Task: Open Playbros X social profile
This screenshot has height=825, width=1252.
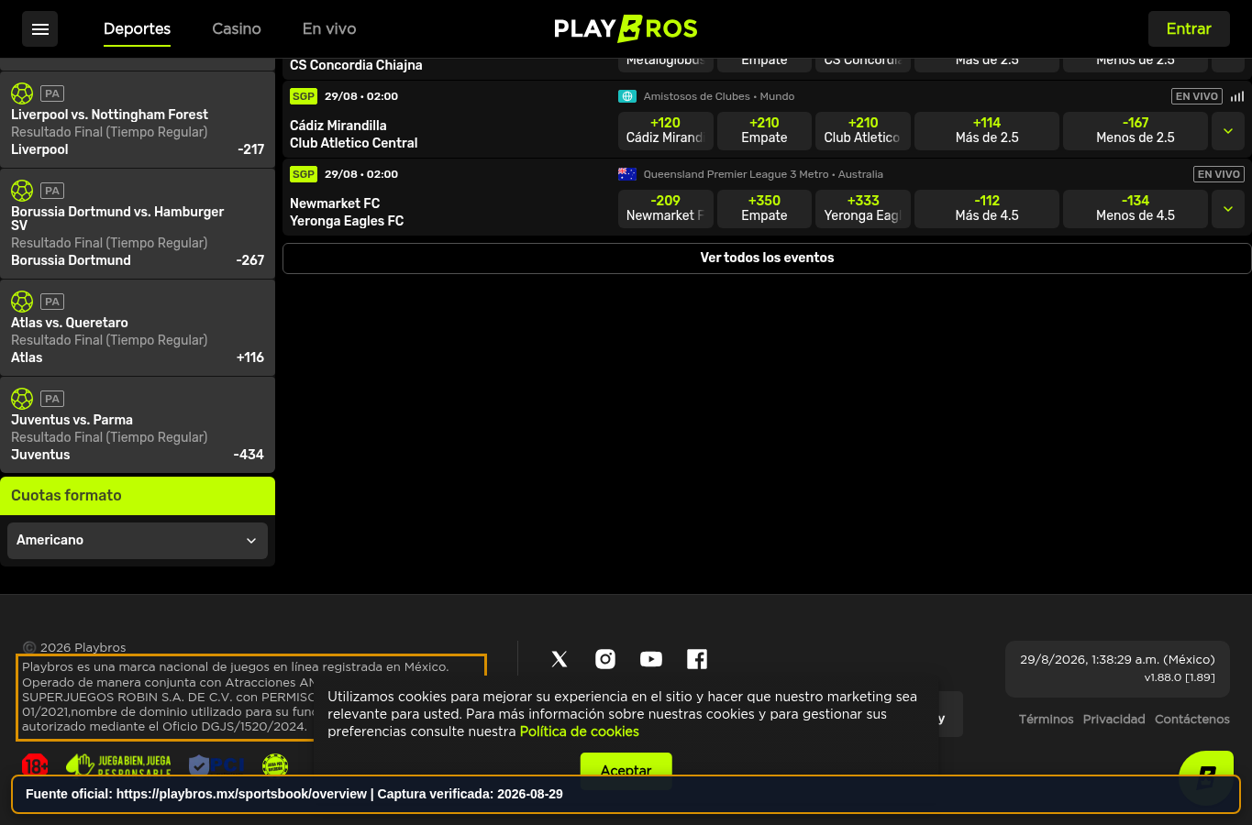Action: click(x=560, y=659)
